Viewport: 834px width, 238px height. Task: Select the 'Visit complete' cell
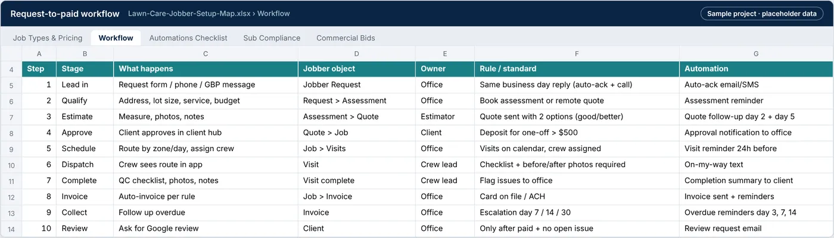(x=357, y=180)
